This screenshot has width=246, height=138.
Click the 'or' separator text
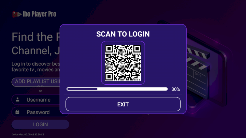[x=40, y=91]
